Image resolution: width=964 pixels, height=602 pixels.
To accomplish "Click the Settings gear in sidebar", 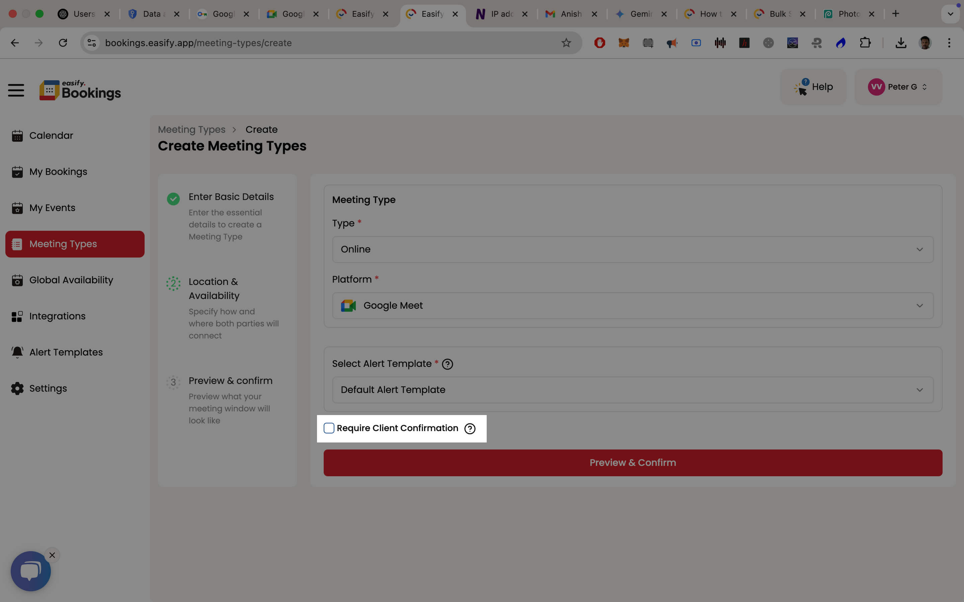I will [17, 389].
